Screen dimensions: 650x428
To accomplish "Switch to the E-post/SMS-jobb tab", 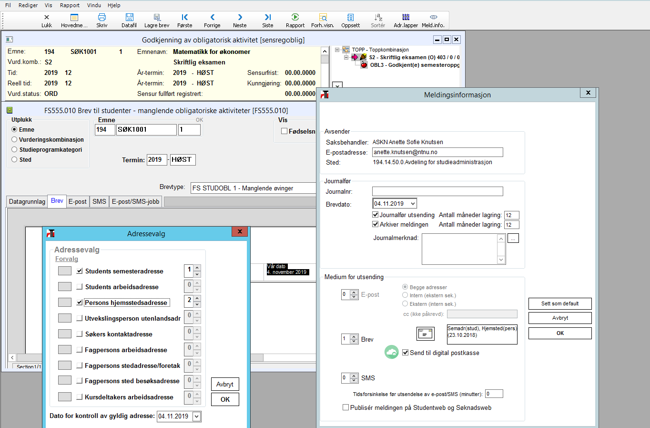I will 136,201.
